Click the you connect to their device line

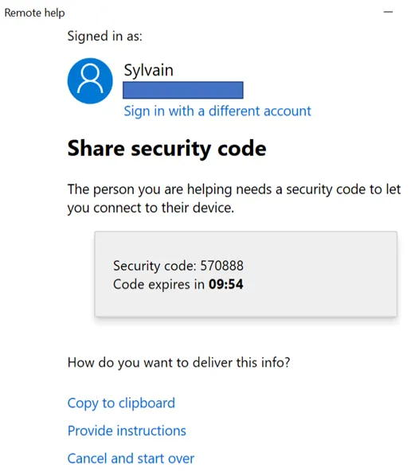pos(151,208)
